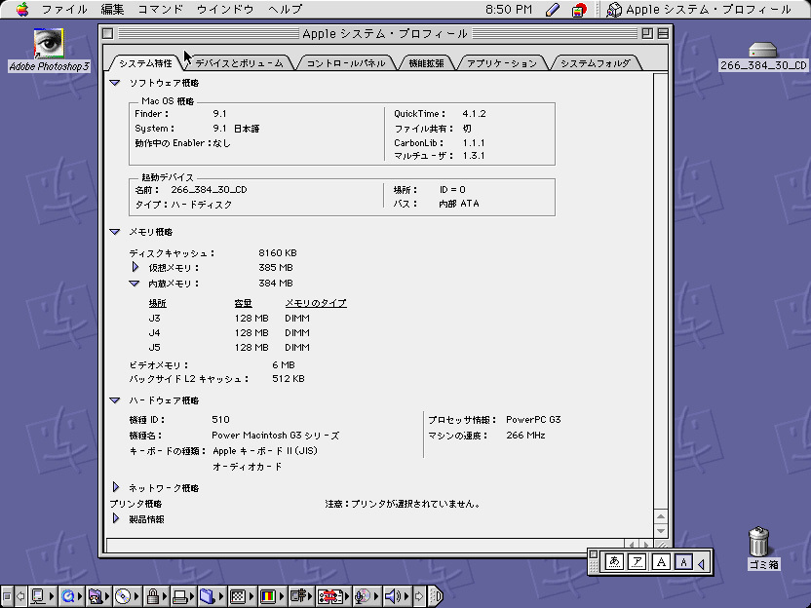Image resolution: width=811 pixels, height=608 pixels.
Task: Click the CD player control strip icon
Action: tap(123, 596)
